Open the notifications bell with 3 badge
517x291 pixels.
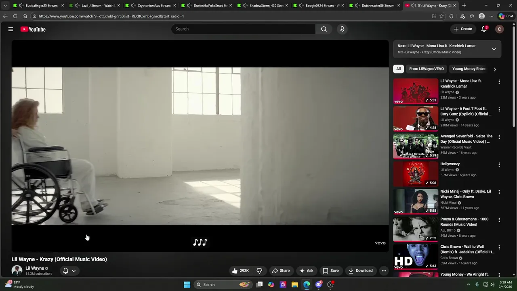[484, 29]
